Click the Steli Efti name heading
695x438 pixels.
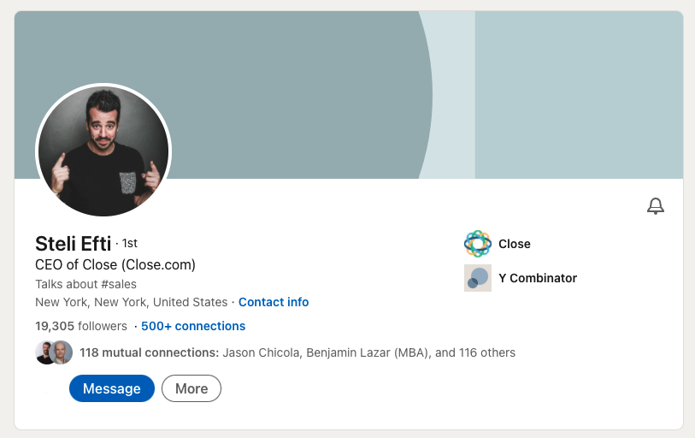pyautogui.click(x=74, y=244)
